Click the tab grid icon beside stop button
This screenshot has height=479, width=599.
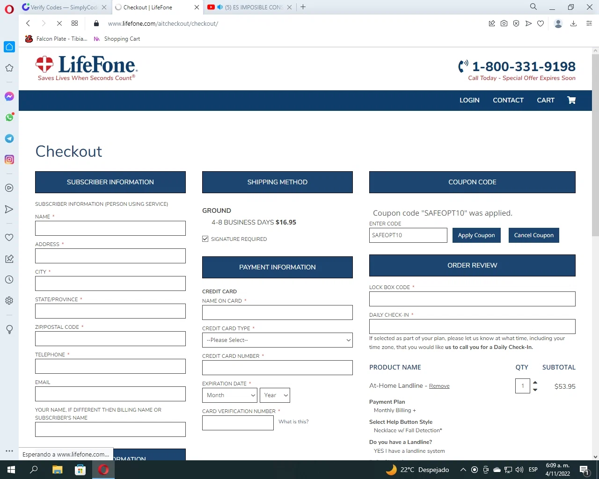[x=75, y=23]
